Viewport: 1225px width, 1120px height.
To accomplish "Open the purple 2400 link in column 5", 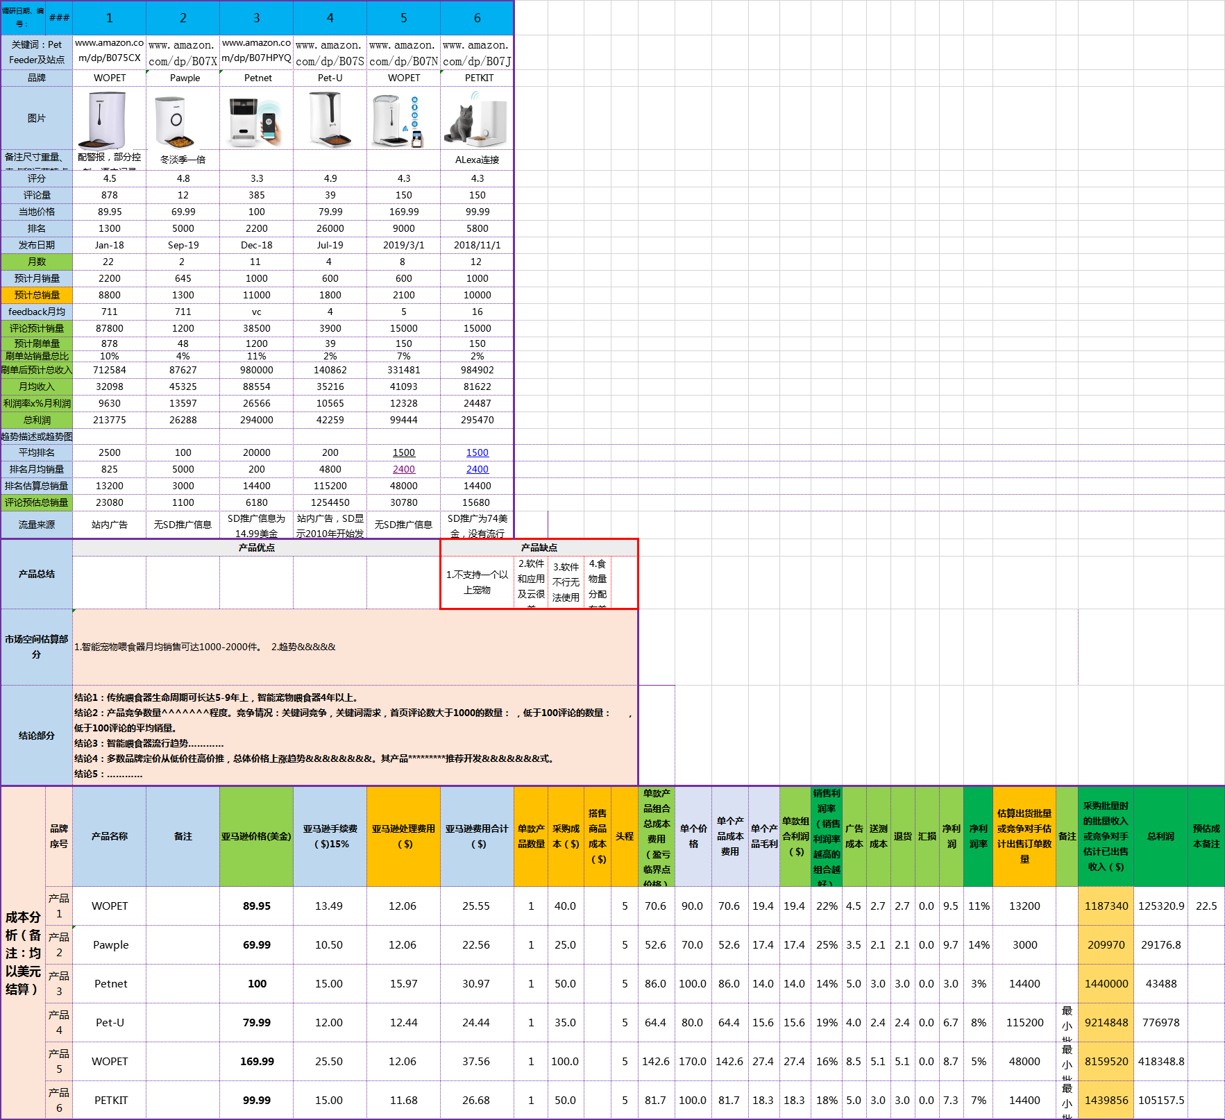I will (404, 469).
